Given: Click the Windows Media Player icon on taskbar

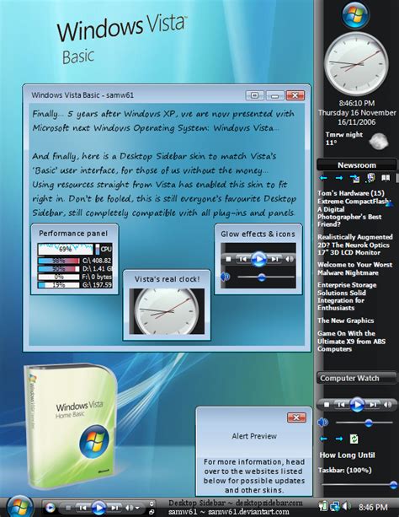Looking at the screenshot, I should click(50, 508).
